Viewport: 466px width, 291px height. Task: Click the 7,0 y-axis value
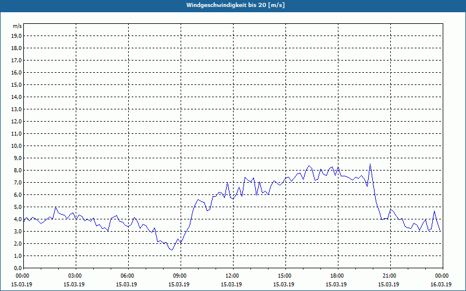[x=17, y=183]
